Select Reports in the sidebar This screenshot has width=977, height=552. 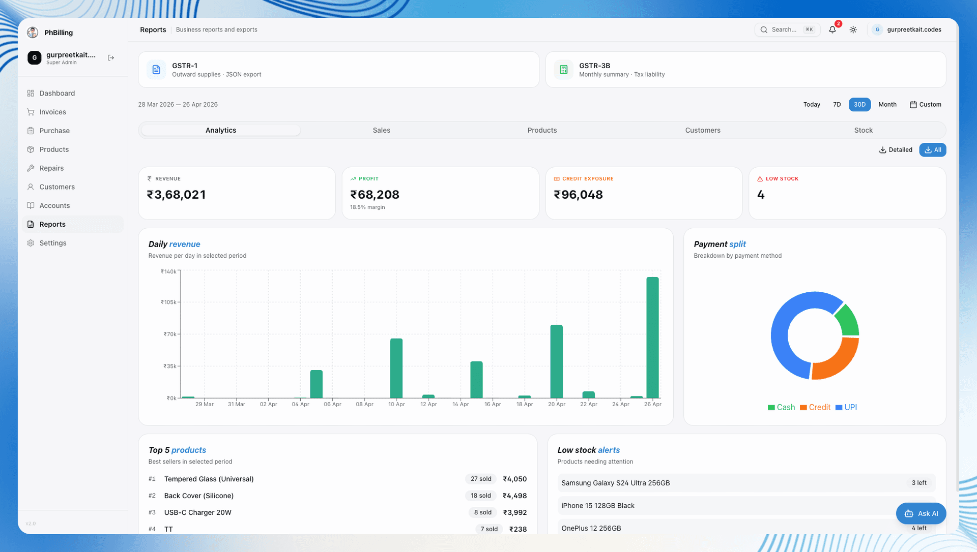pyautogui.click(x=73, y=224)
